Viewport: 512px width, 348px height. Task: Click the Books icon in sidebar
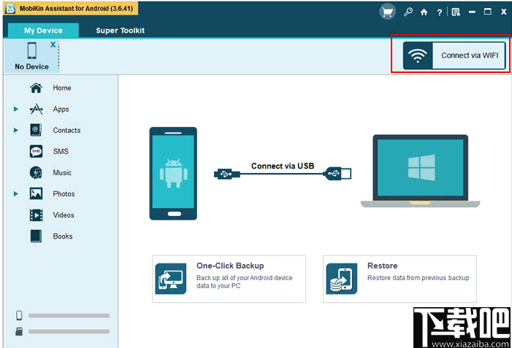(x=36, y=236)
